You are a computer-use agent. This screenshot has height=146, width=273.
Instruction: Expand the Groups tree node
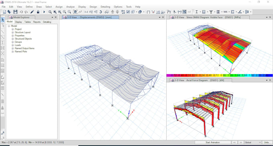(13, 42)
